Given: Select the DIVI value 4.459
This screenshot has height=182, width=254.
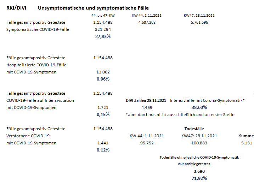Looking at the screenshot, I should [147, 107].
